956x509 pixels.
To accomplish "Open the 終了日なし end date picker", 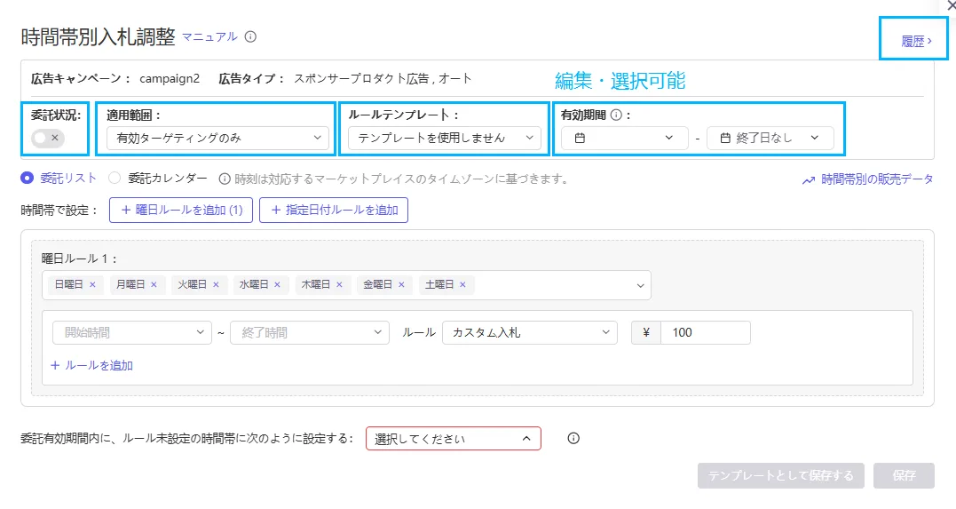I will tap(770, 138).
